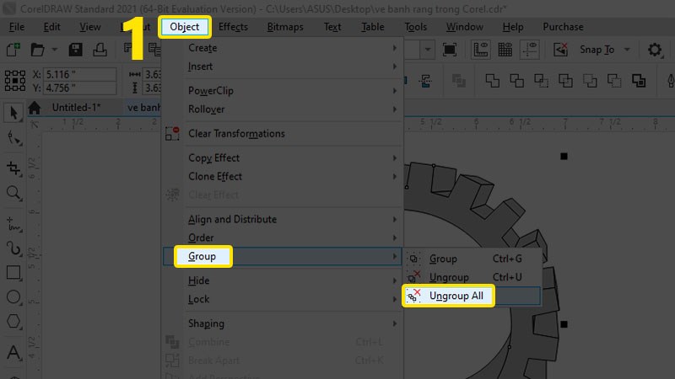This screenshot has width=675, height=379.
Task: Switch to the Untitled-1 document tab
Action: point(77,108)
